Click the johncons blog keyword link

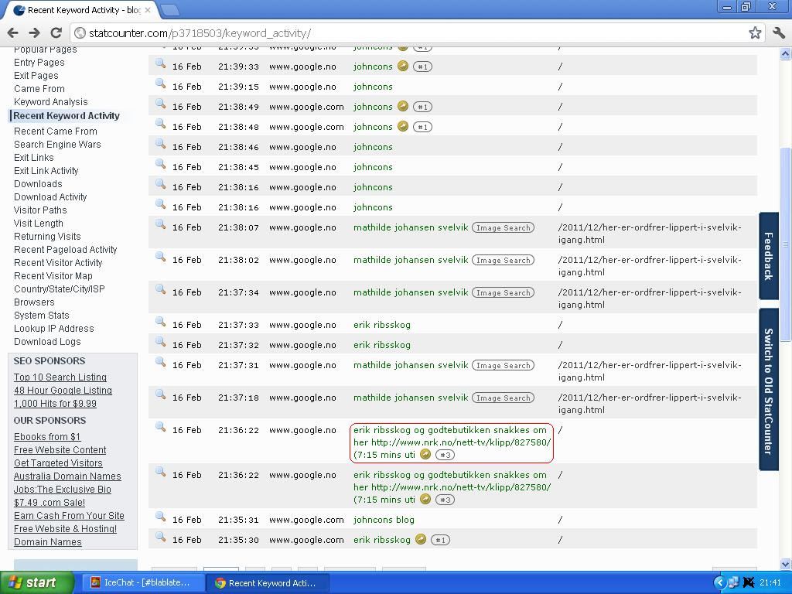click(x=384, y=520)
